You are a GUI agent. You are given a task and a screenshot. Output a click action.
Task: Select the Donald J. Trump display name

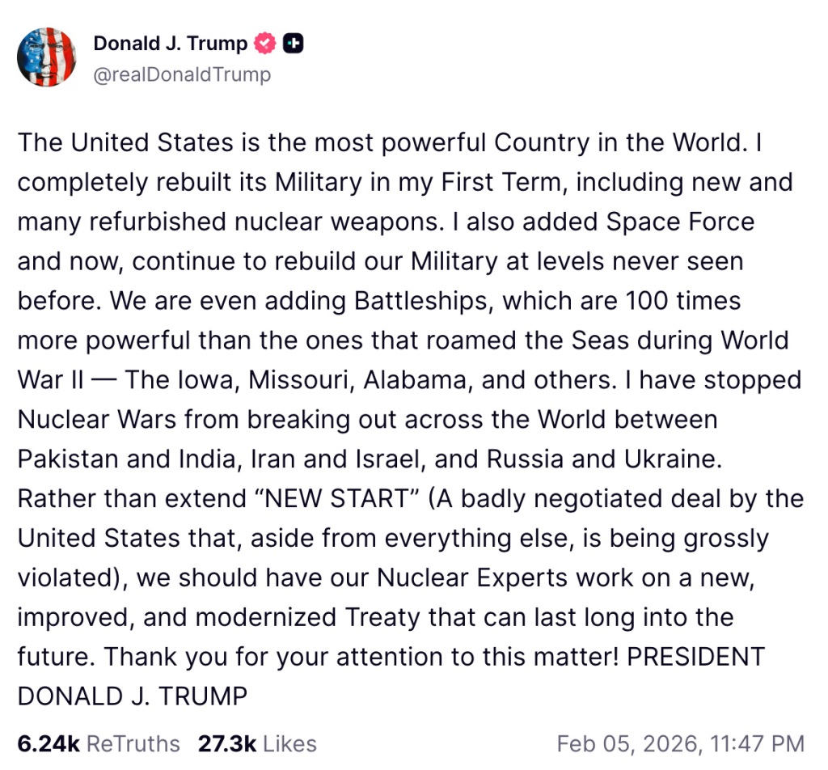click(168, 44)
